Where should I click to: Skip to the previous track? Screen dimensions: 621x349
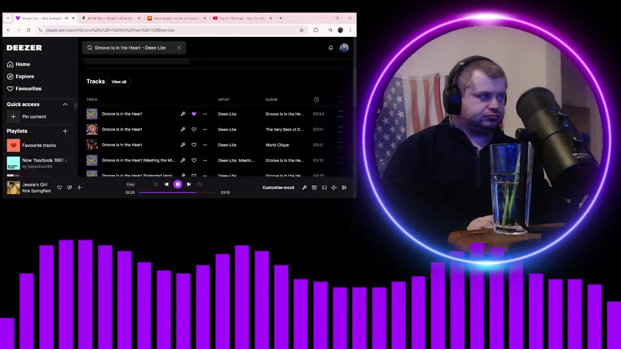pyautogui.click(x=166, y=184)
